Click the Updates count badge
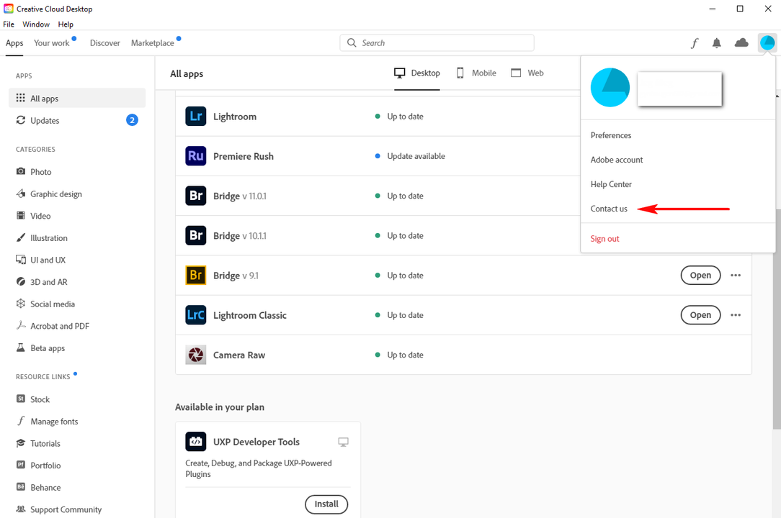 pyautogui.click(x=132, y=120)
